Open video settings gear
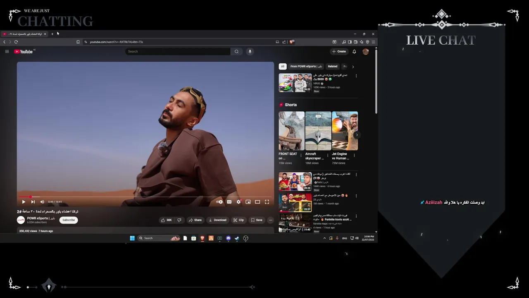529x298 pixels. (x=238, y=202)
